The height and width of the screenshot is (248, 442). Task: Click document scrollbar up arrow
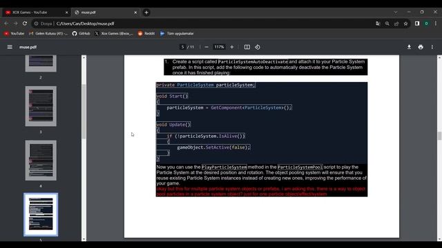pyautogui.click(x=439, y=57)
